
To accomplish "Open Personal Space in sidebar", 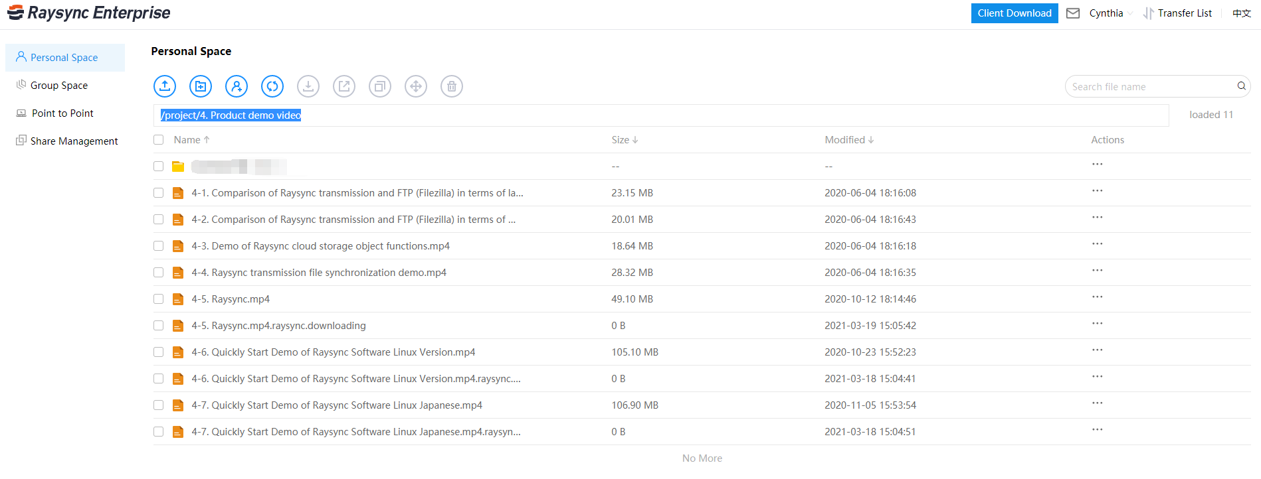I will [65, 58].
